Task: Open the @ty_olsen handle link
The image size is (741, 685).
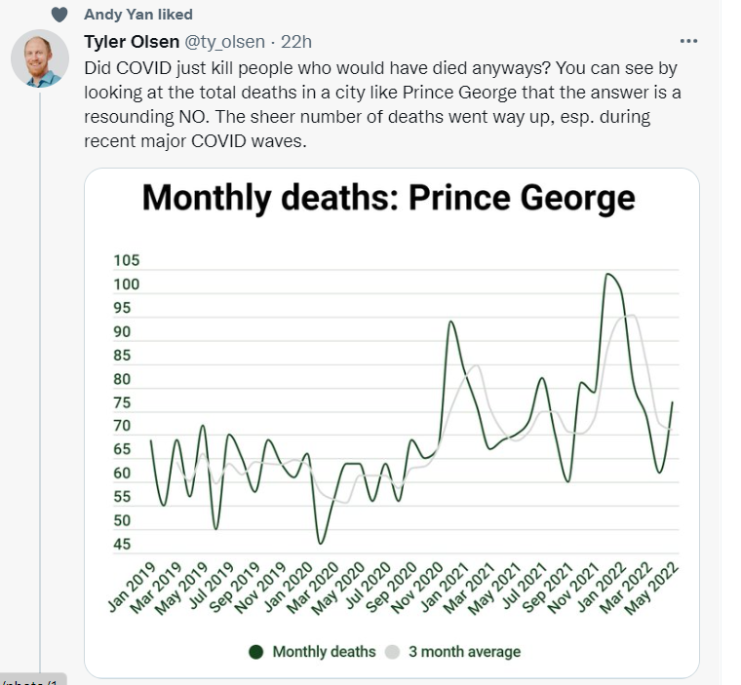Action: click(224, 42)
